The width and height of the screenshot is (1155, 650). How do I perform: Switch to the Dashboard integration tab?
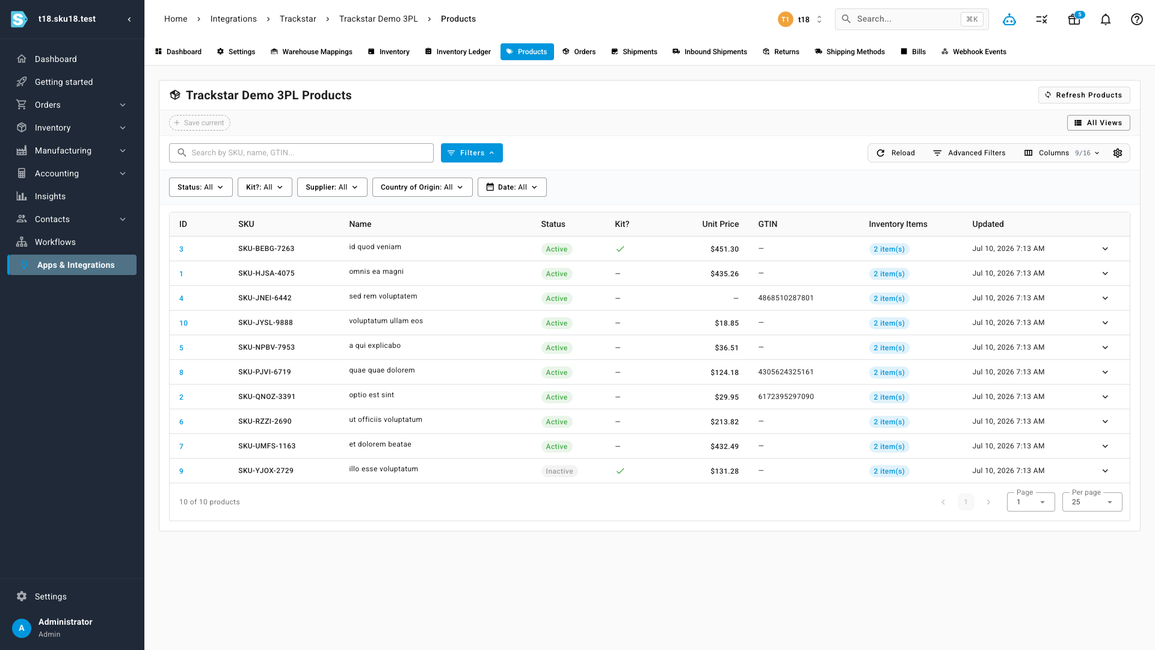coord(178,52)
